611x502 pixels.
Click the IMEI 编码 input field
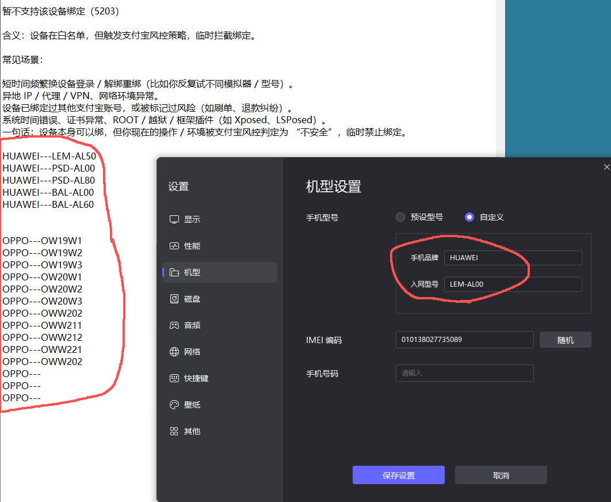[x=464, y=340]
